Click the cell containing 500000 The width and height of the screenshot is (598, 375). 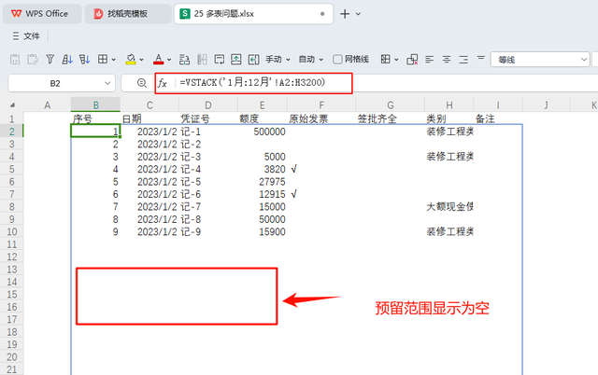point(263,132)
